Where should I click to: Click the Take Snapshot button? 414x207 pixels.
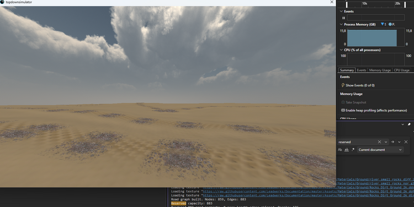tap(355, 102)
